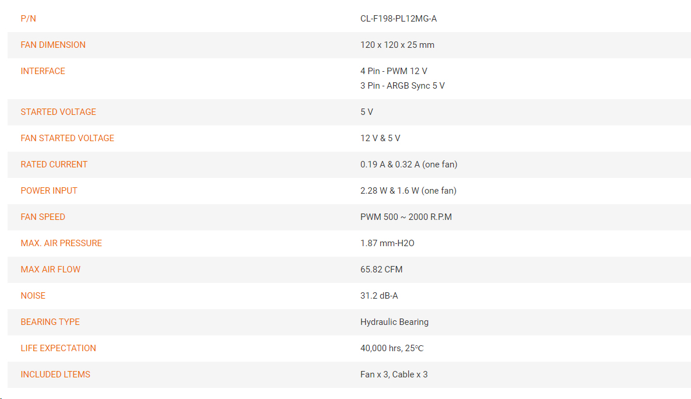Click the 12 V & 5 V value
This screenshot has width=691, height=399.
pos(380,138)
